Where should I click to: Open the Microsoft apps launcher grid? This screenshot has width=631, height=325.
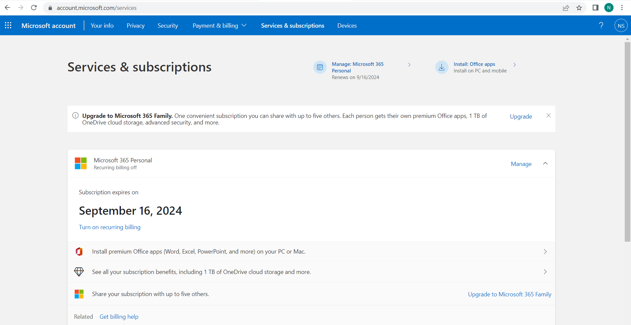click(x=8, y=25)
